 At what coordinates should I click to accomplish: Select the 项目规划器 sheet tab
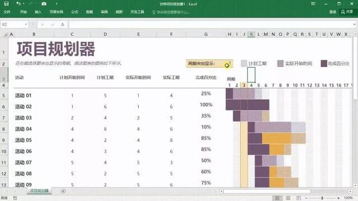pyautogui.click(x=39, y=191)
